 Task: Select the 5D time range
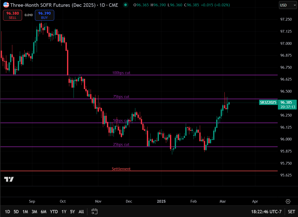(16, 212)
